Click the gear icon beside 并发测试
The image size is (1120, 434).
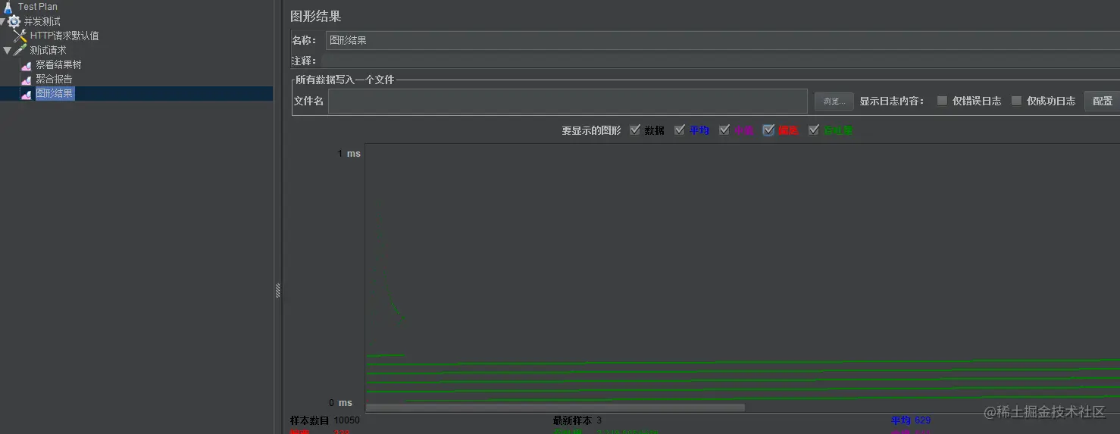click(x=14, y=21)
